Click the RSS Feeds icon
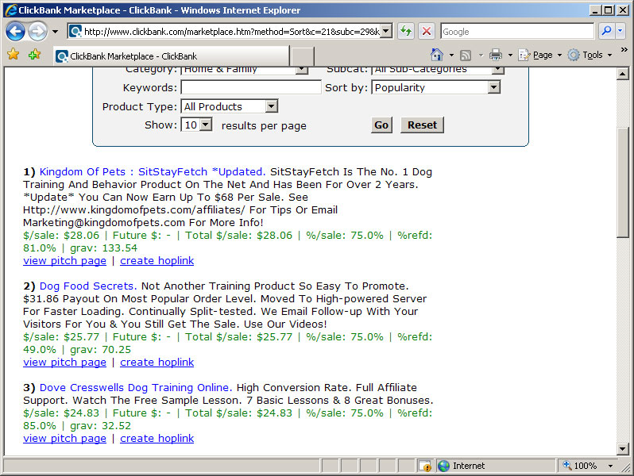The height and width of the screenshot is (476, 634). point(466,55)
